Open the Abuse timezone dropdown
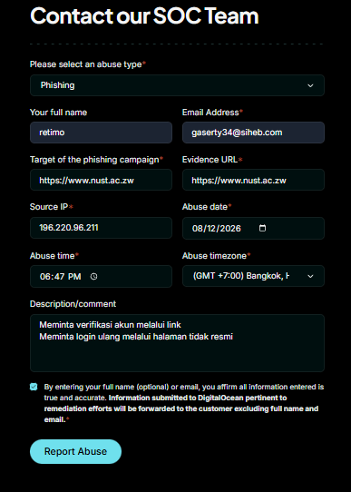The image size is (351, 492). 253,276
